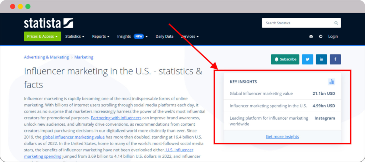Open the Statistics dropdown menu
The height and width of the screenshot is (162, 365).
(74, 36)
